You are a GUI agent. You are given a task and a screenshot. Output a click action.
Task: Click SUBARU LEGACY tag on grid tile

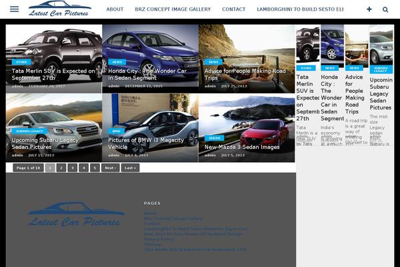tap(29, 131)
